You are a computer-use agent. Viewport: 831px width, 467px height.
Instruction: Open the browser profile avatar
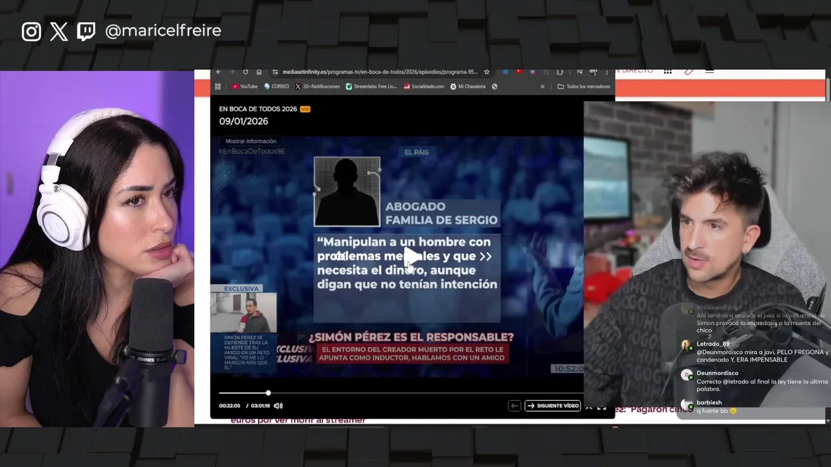tap(593, 72)
